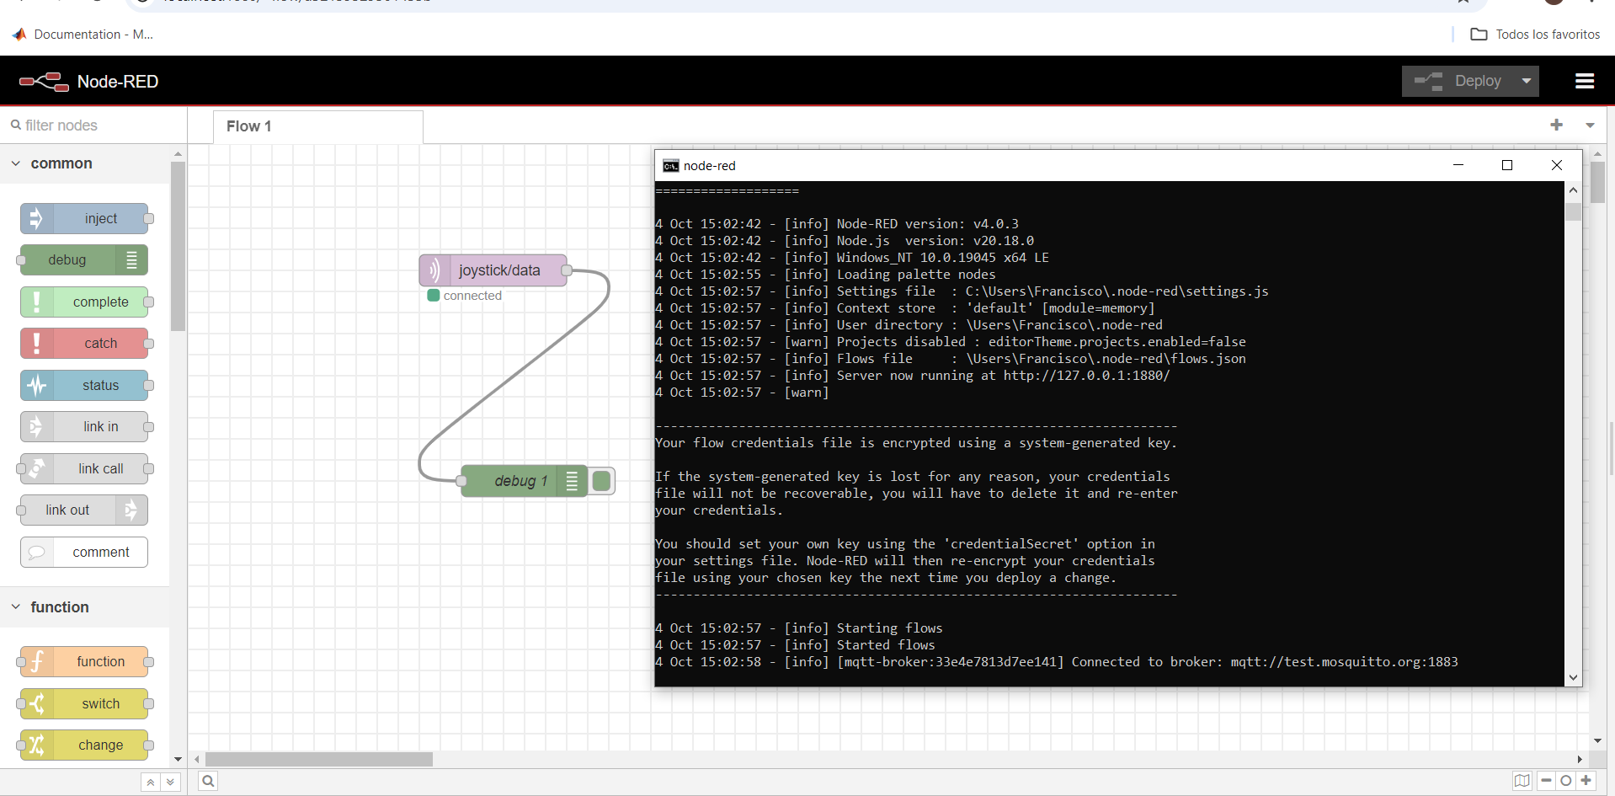Open Todos los favoritos bookmarks folder
Image resolution: width=1615 pixels, height=796 pixels.
coord(1535,35)
